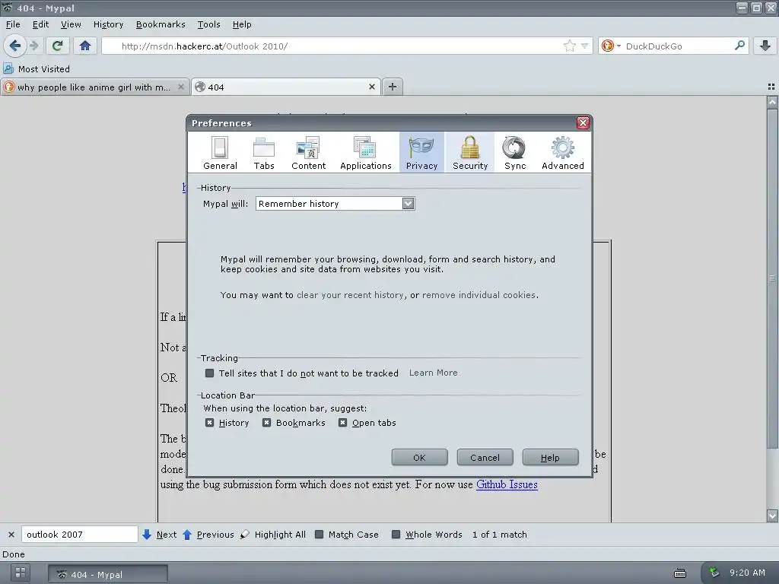
Task: Find Next match arrow
Action: [160, 535]
